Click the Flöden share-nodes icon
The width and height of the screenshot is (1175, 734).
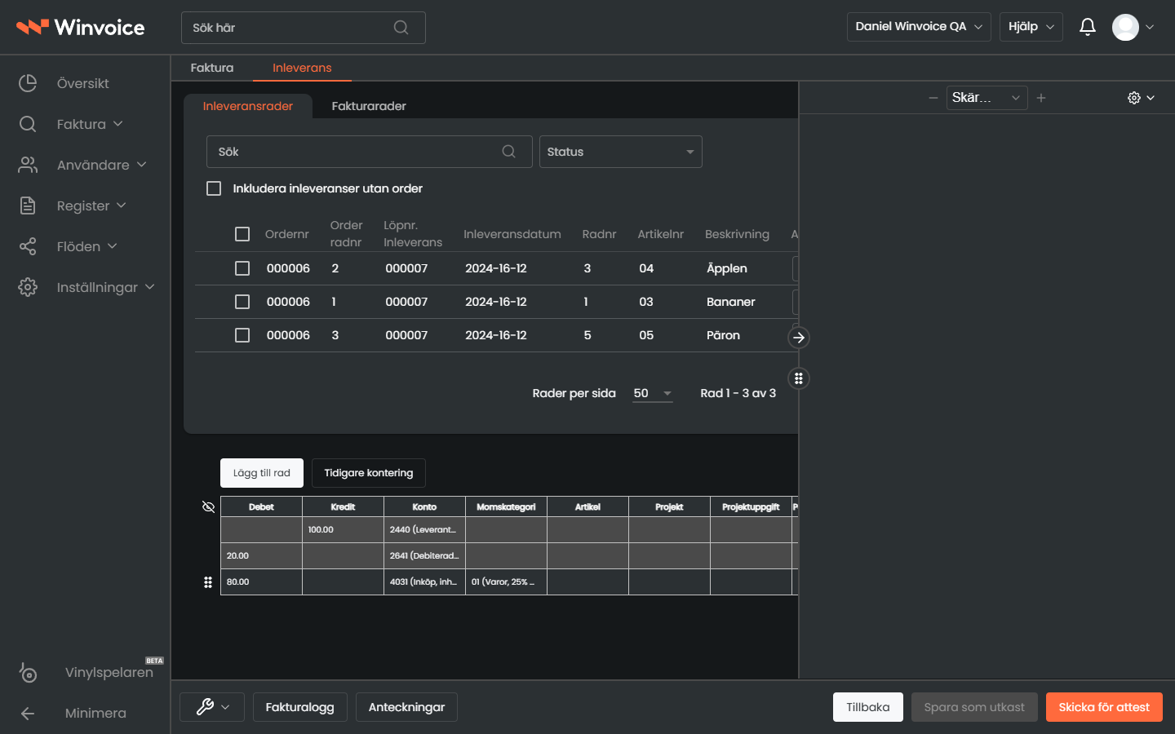click(28, 246)
